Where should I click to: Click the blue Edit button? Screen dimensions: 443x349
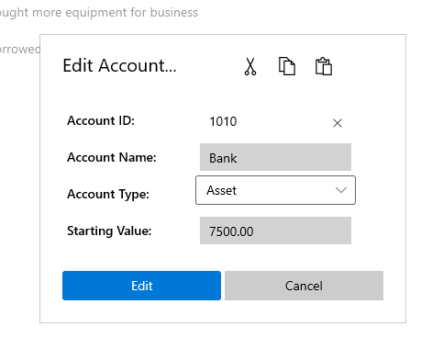(x=141, y=286)
